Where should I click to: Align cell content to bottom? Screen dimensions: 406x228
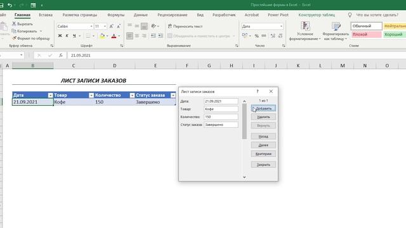tap(144, 26)
